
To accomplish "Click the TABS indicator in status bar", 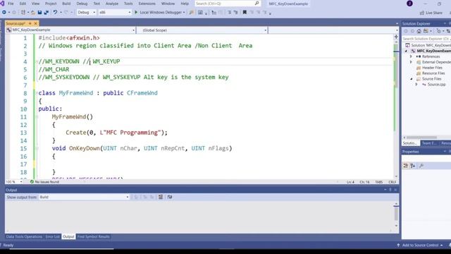I will 379,182.
